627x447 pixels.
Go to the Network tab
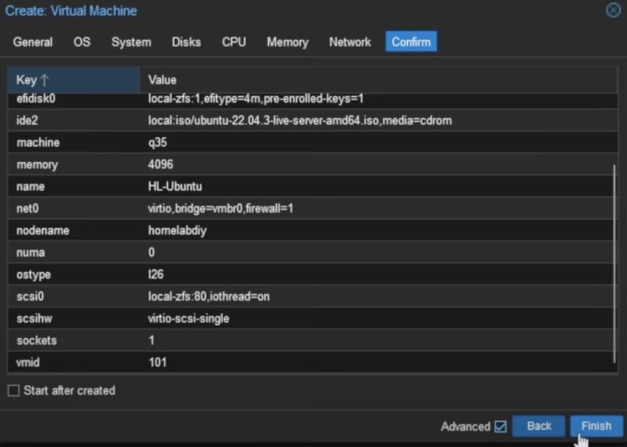350,42
